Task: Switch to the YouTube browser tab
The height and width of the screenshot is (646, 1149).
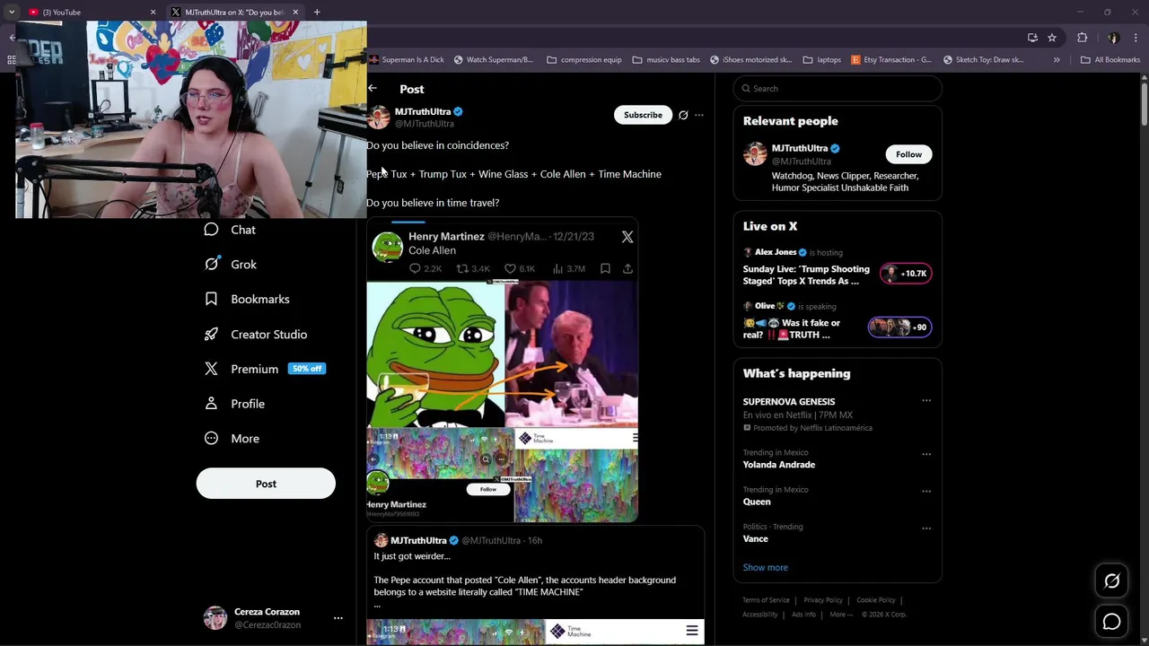Action: point(90,12)
